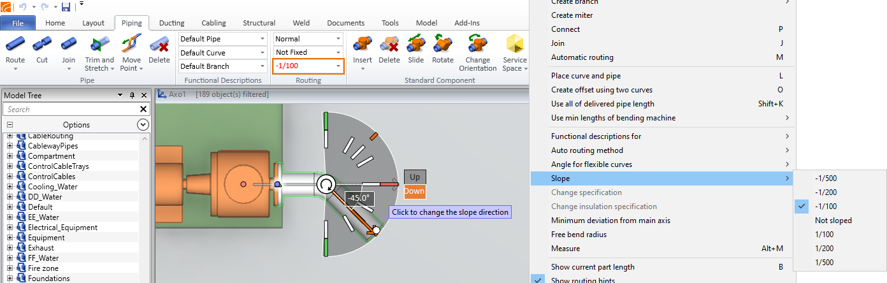Viewport: 887px width, 283px height.
Task: Click Free bend radius menu entry
Action: point(663,235)
